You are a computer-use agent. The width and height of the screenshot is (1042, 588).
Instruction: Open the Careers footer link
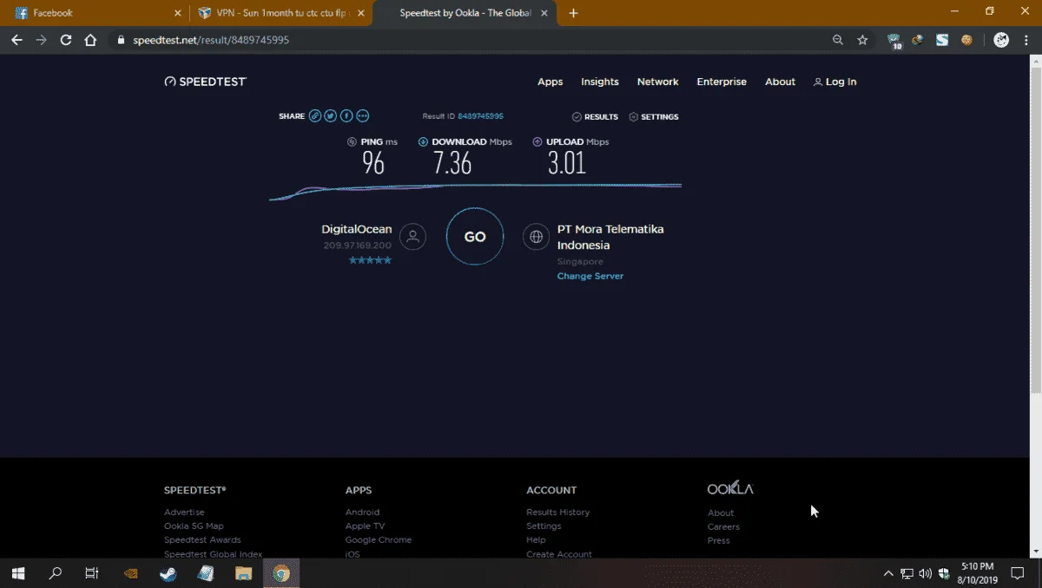723,526
